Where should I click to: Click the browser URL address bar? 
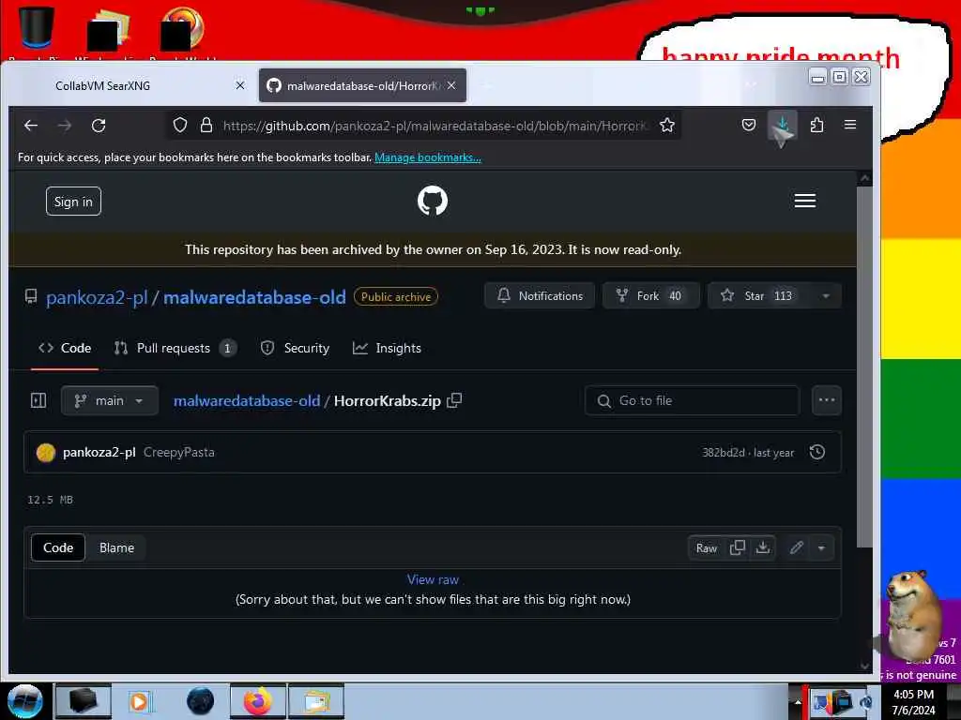[435, 126]
